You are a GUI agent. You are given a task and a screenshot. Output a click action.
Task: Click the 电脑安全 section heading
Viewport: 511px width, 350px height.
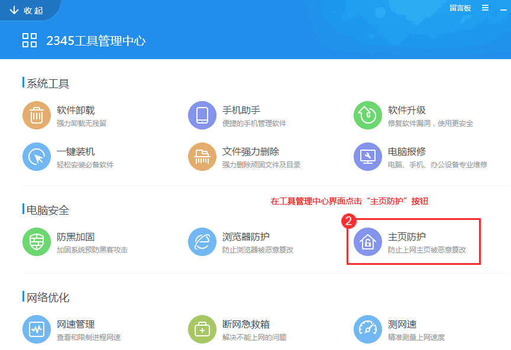pyautogui.click(x=48, y=210)
